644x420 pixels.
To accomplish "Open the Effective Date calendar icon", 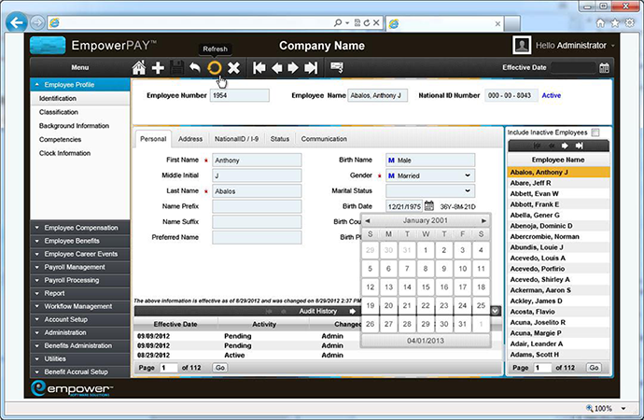I will [x=605, y=67].
